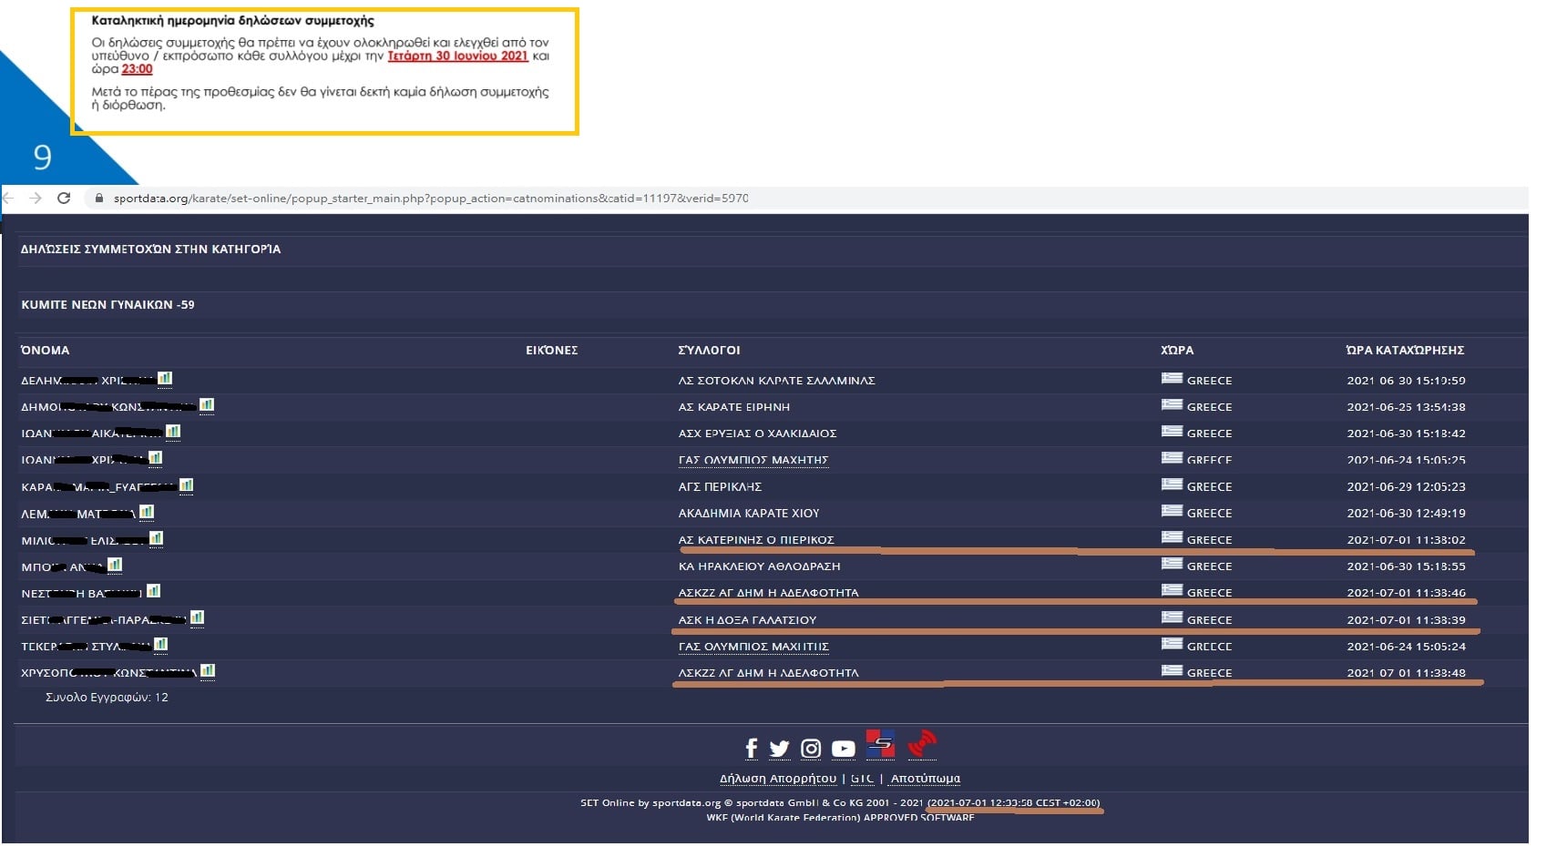The width and height of the screenshot is (1567, 857).
Task: Open statistics chart icon for ΑΚΑΔΗΜΙΑ ΚΑΡΑΤΕ ΧΙΟΥ row
Action: coord(147,513)
